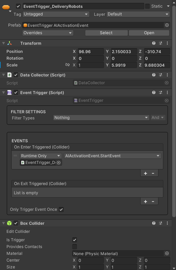Open Box Collider preset icon
Screen dimensions: 176x270
[161, 223]
